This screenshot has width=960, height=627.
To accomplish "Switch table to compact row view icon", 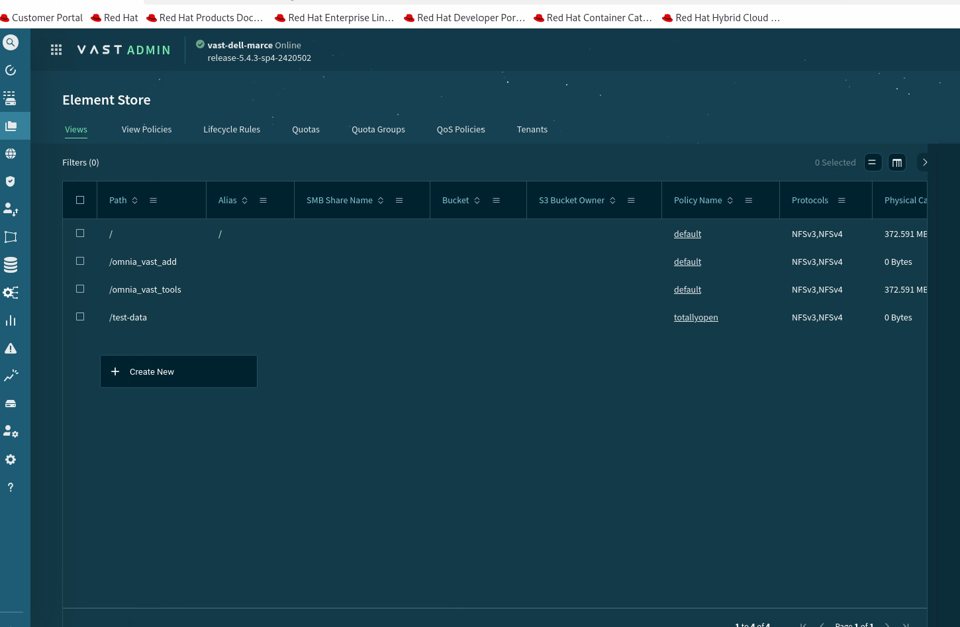I will [873, 162].
